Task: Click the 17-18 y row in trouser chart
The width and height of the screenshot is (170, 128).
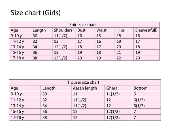Action: (x=85, y=117)
